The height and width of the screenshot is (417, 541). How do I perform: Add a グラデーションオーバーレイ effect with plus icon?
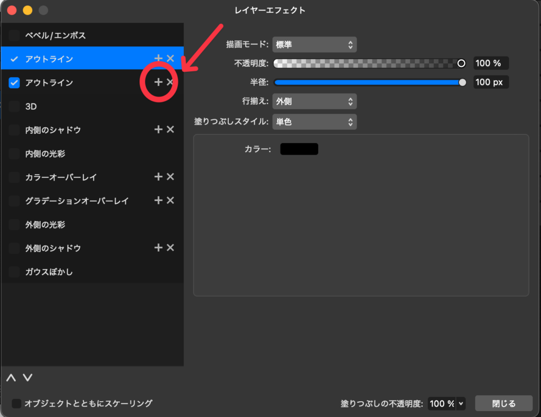(x=158, y=201)
